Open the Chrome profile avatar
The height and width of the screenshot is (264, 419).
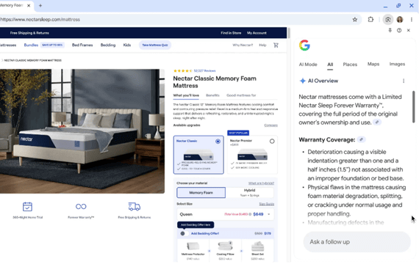tap(400, 20)
